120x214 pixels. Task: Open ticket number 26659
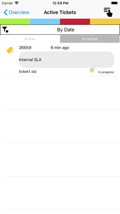coord(25,48)
